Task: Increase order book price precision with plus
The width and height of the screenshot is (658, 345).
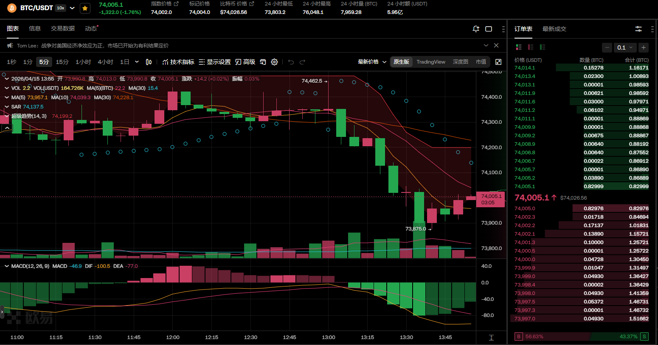Action: (644, 47)
